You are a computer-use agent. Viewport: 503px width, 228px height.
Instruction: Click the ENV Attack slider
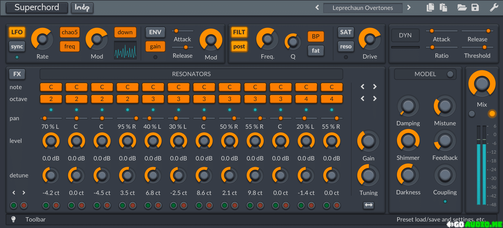pos(183,31)
